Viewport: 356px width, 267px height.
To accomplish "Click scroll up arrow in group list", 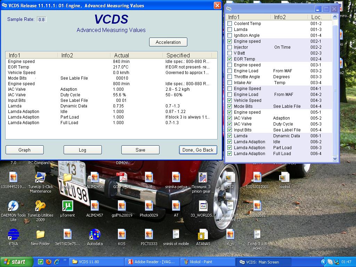I will [335, 17].
